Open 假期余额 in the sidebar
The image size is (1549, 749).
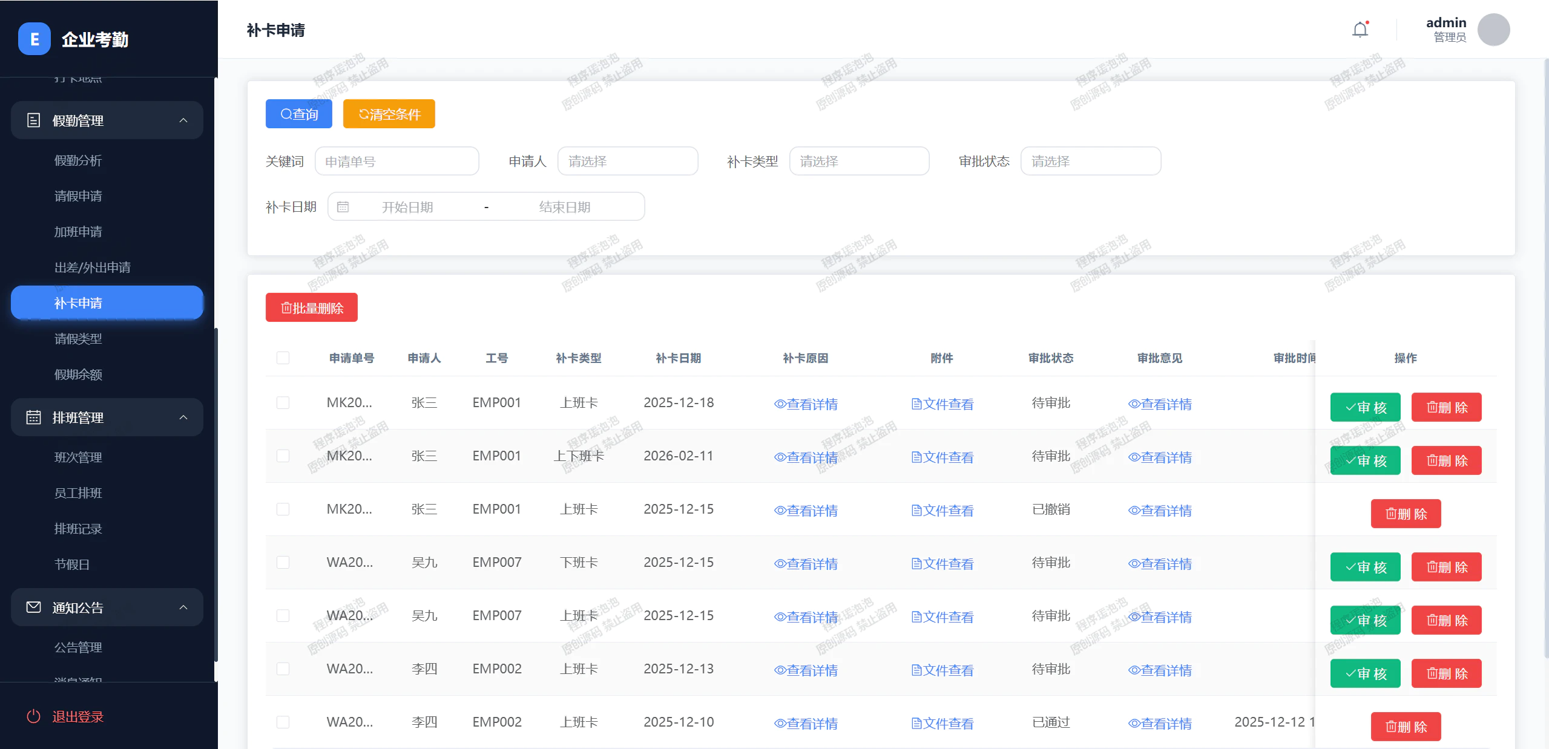click(78, 374)
